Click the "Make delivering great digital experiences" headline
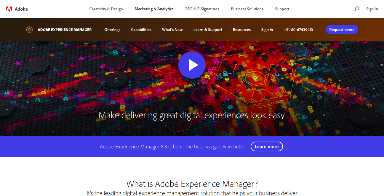The image size is (384, 196). click(192, 115)
